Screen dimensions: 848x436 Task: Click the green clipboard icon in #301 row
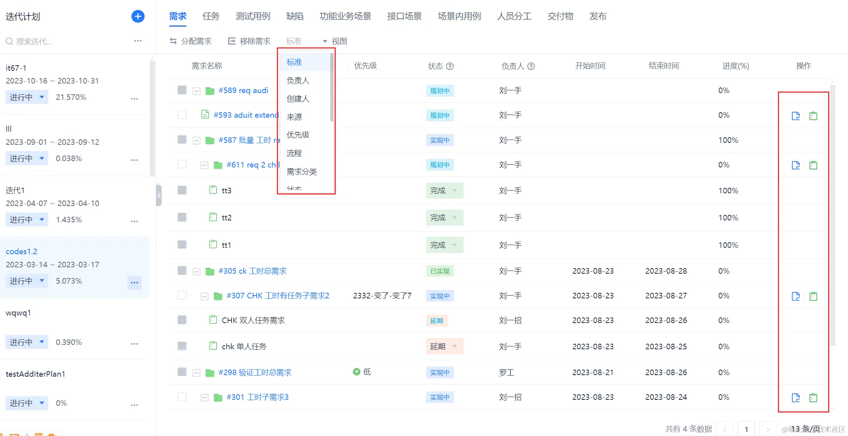coord(813,397)
